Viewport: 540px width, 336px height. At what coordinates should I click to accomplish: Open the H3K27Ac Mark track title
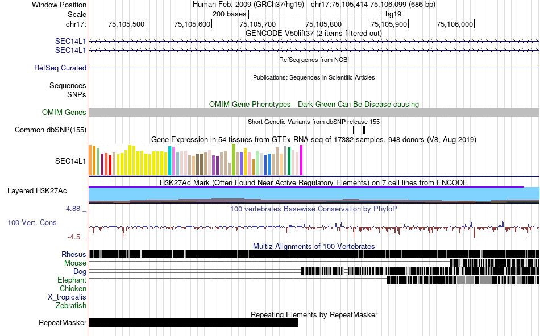pos(314,183)
